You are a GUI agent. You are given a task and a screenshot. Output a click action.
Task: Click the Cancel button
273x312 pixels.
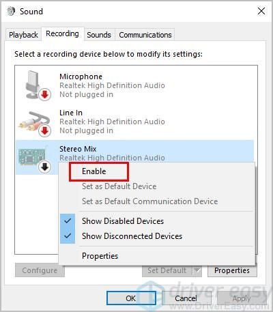(x=186, y=298)
